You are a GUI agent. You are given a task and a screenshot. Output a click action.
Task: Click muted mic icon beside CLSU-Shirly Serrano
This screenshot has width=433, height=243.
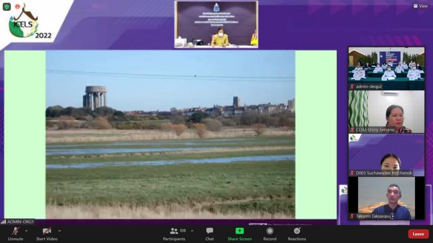pyautogui.click(x=352, y=130)
